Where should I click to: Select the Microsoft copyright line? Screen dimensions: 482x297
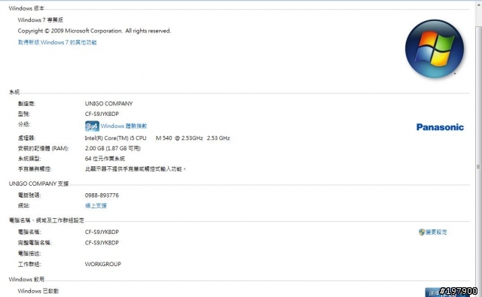[x=94, y=31]
